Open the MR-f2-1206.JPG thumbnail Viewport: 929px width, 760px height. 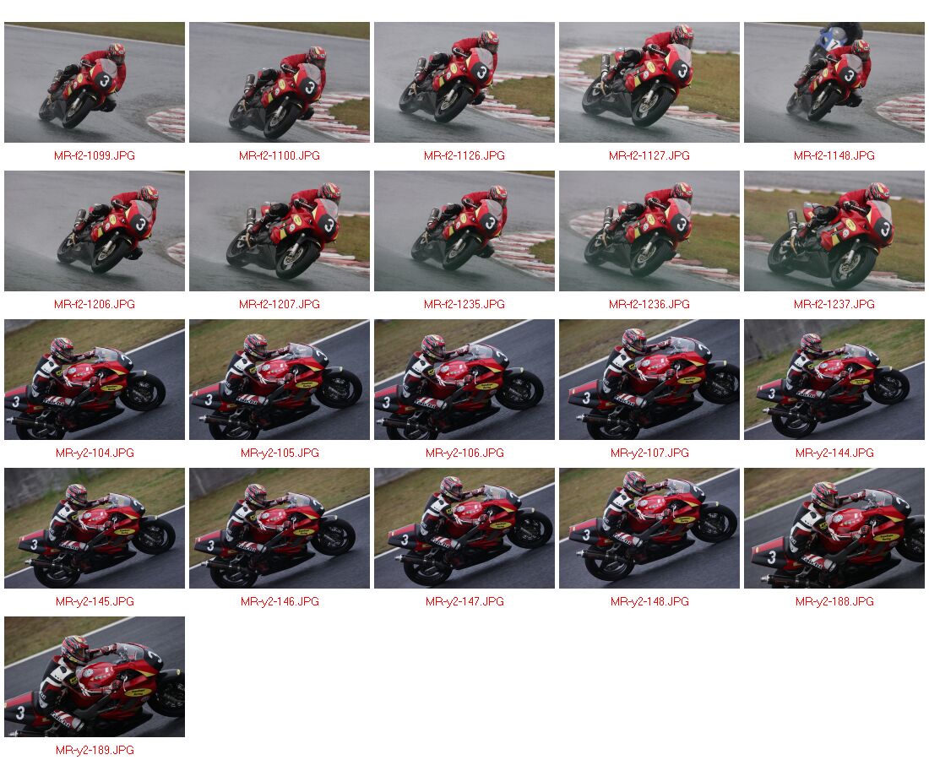(x=95, y=231)
